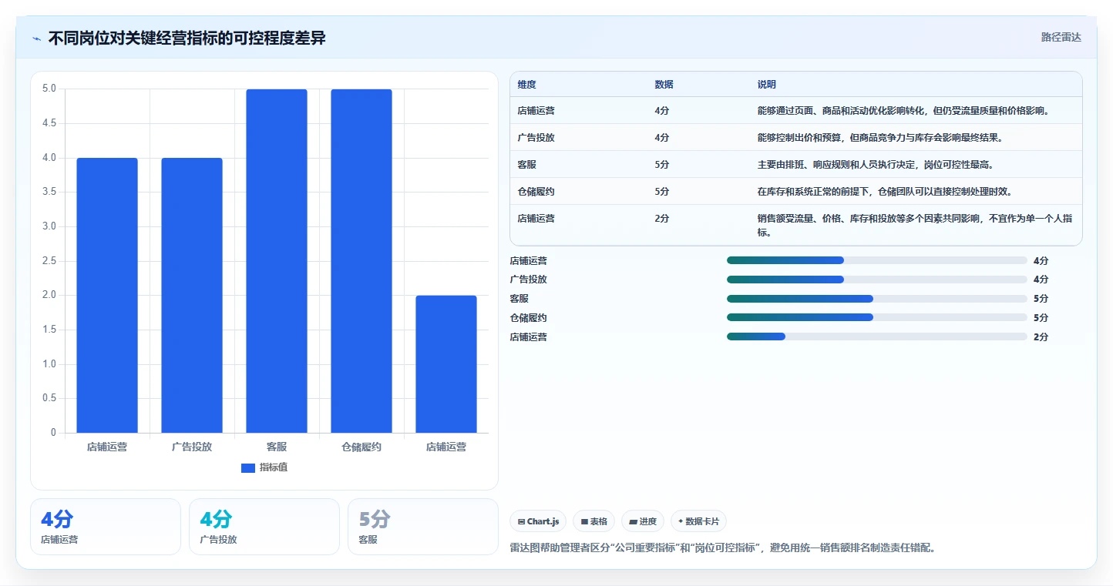
Task: Click the description starting 销售额受流量、价格
Action: 915,226
